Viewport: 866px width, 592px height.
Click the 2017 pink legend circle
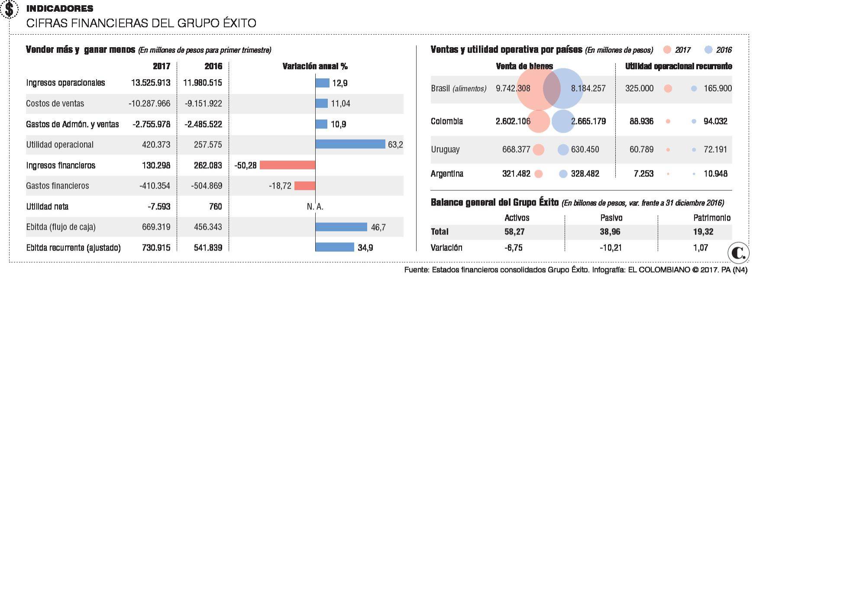click(x=667, y=50)
